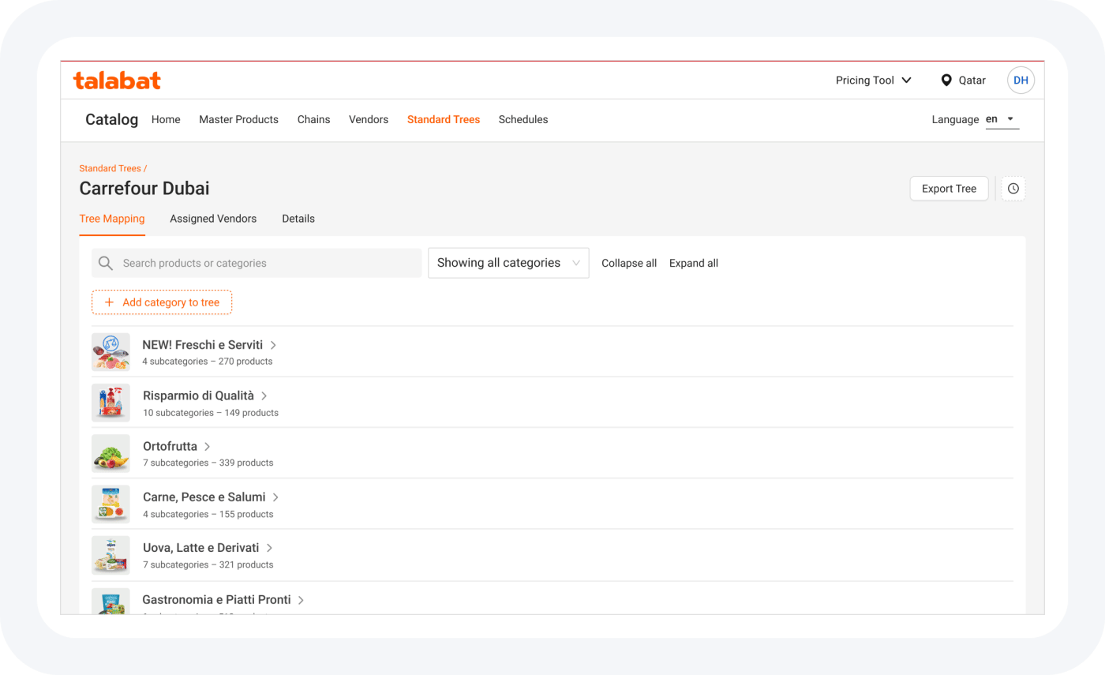The image size is (1105, 675).
Task: Expand the Gastronomia e Piatti Pronti chevron
Action: (301, 600)
